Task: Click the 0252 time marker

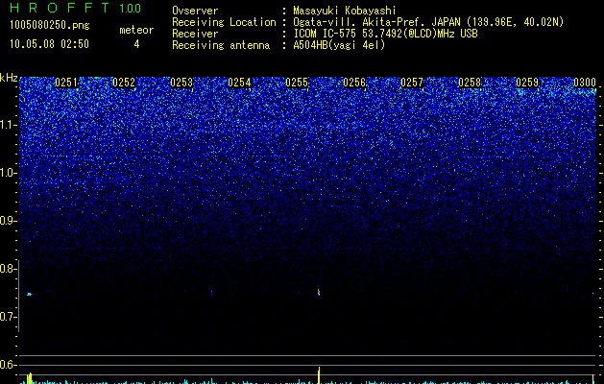Action: click(x=124, y=83)
